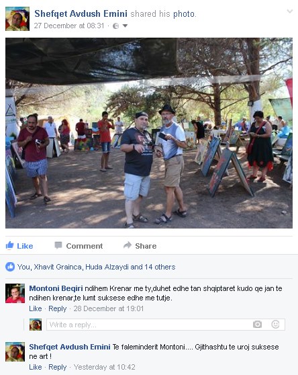Screen dimensions: 298x375
Task: Click the blue reaction thumbs-up beside liker names
Action: pos(10,267)
